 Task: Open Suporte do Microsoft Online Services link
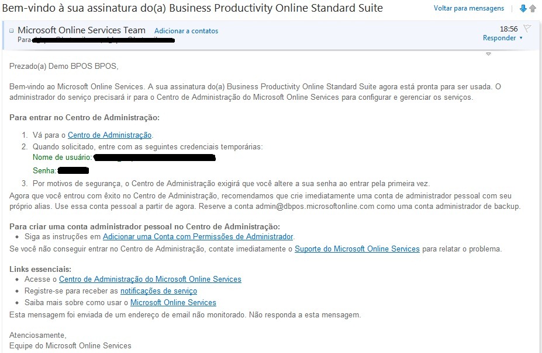357,249
